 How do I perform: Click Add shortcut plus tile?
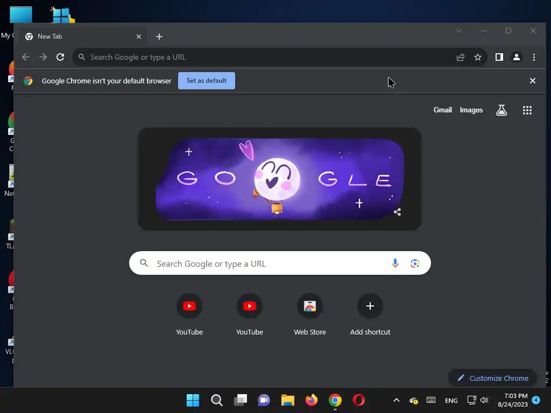370,306
